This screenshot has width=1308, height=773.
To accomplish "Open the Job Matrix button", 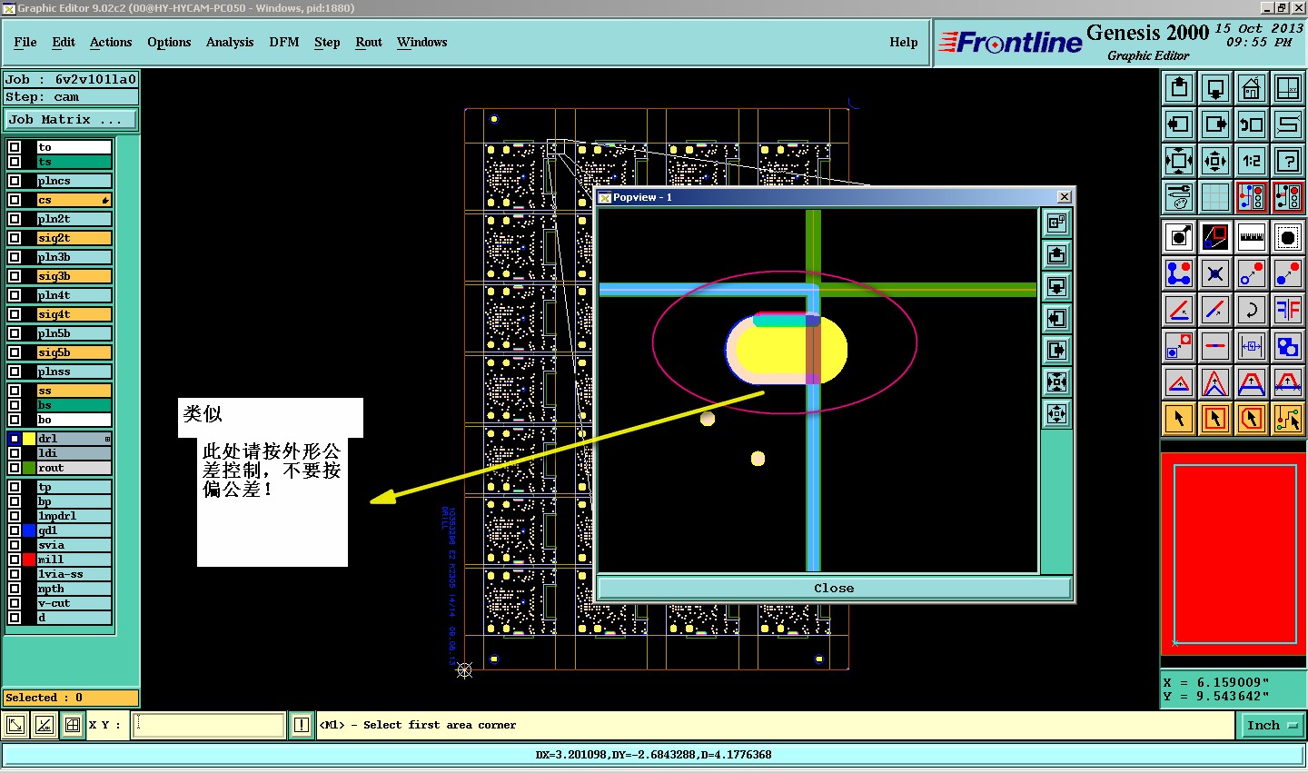I will [71, 119].
